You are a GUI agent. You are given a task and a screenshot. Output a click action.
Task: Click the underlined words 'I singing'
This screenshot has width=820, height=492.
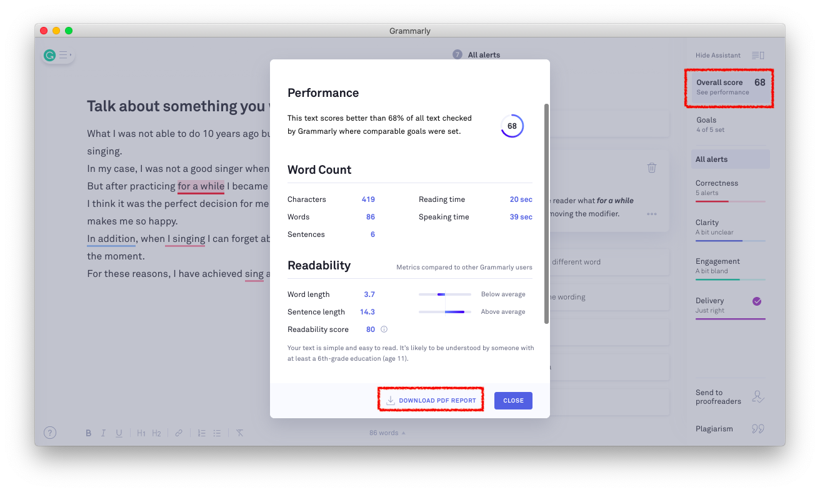click(x=186, y=239)
